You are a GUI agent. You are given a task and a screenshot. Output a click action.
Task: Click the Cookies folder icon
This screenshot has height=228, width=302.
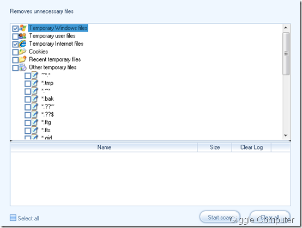[x=22, y=52]
